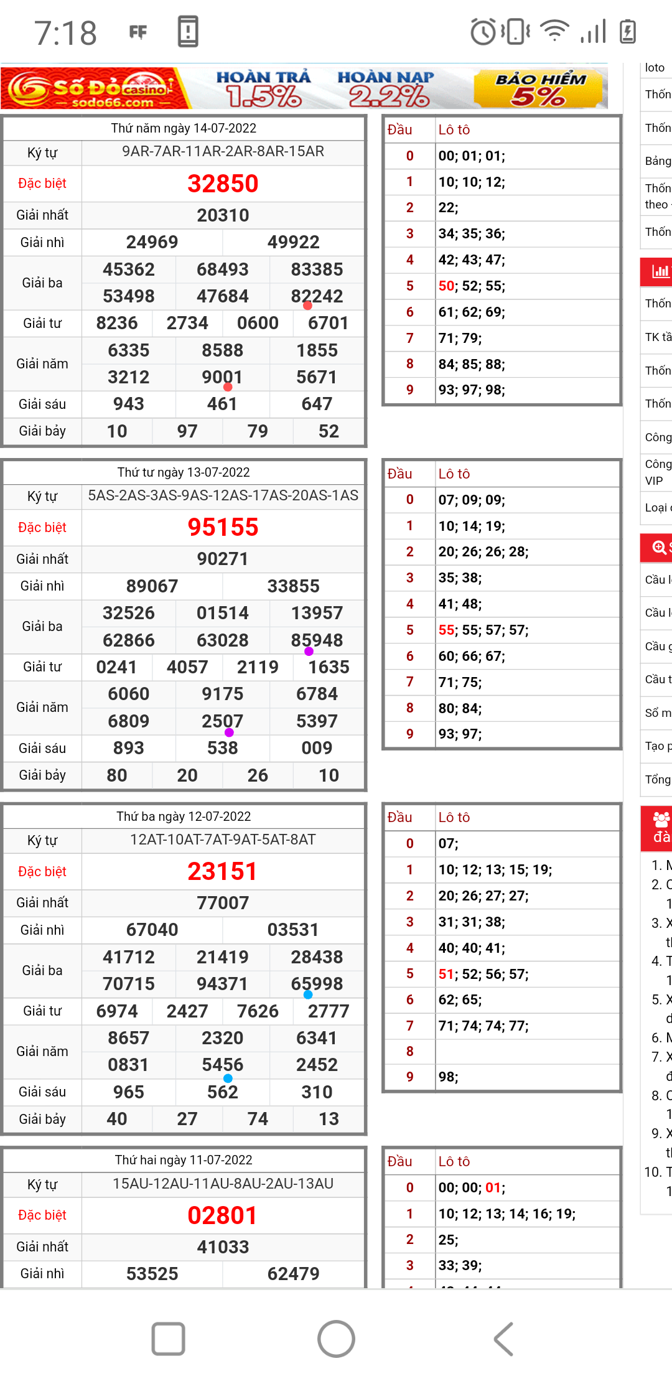Tap the Wi-Fi status icon

tap(554, 30)
